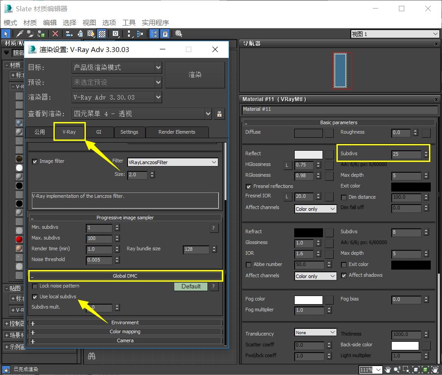Open the Reflect Affect channels Color only dropdown

pos(315,209)
